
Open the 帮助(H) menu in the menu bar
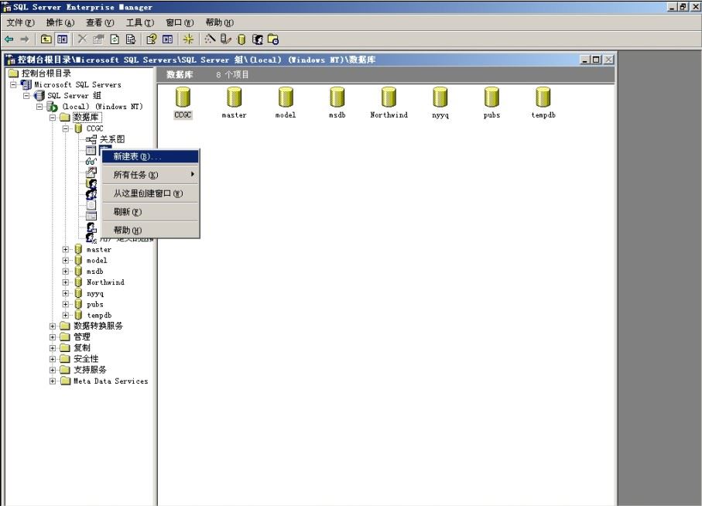(x=219, y=22)
